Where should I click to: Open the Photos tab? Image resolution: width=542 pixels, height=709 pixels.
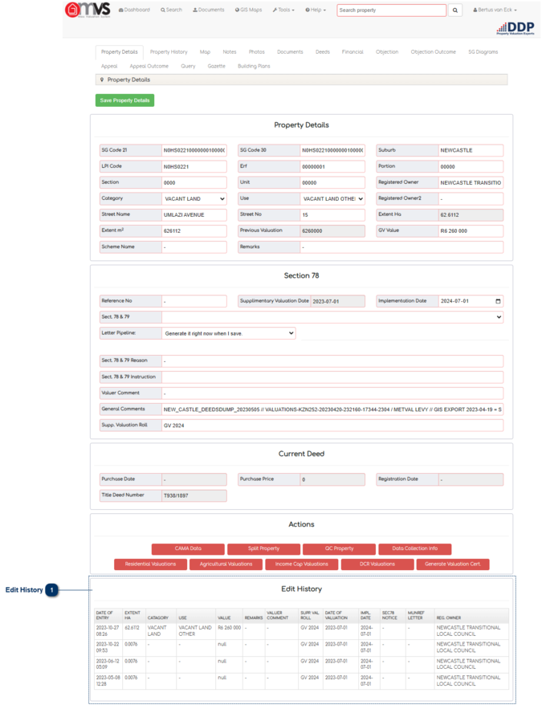click(x=257, y=52)
